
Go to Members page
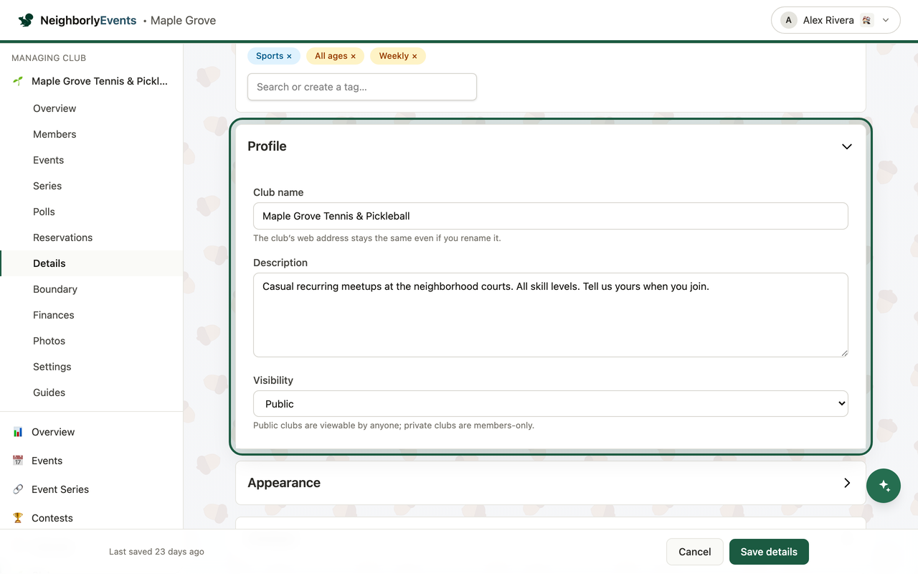(x=55, y=134)
